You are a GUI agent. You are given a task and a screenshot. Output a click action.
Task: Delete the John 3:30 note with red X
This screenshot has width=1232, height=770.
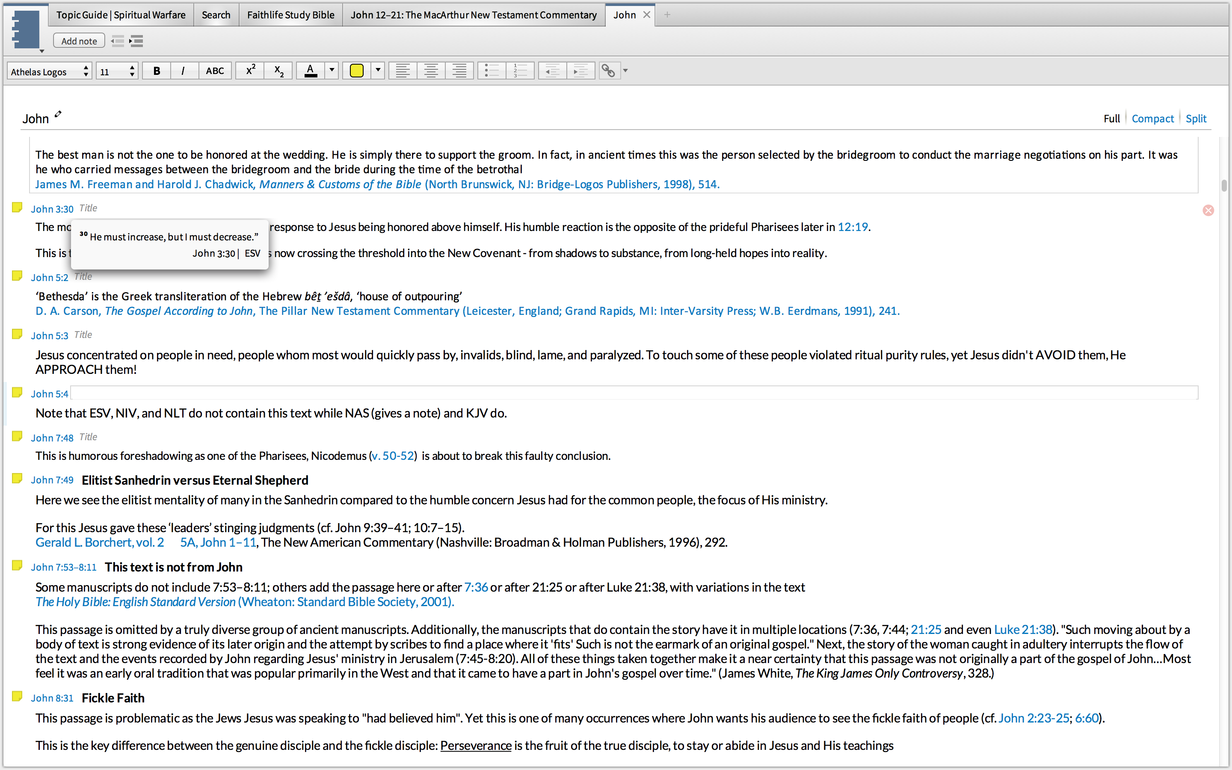pos(1208,210)
